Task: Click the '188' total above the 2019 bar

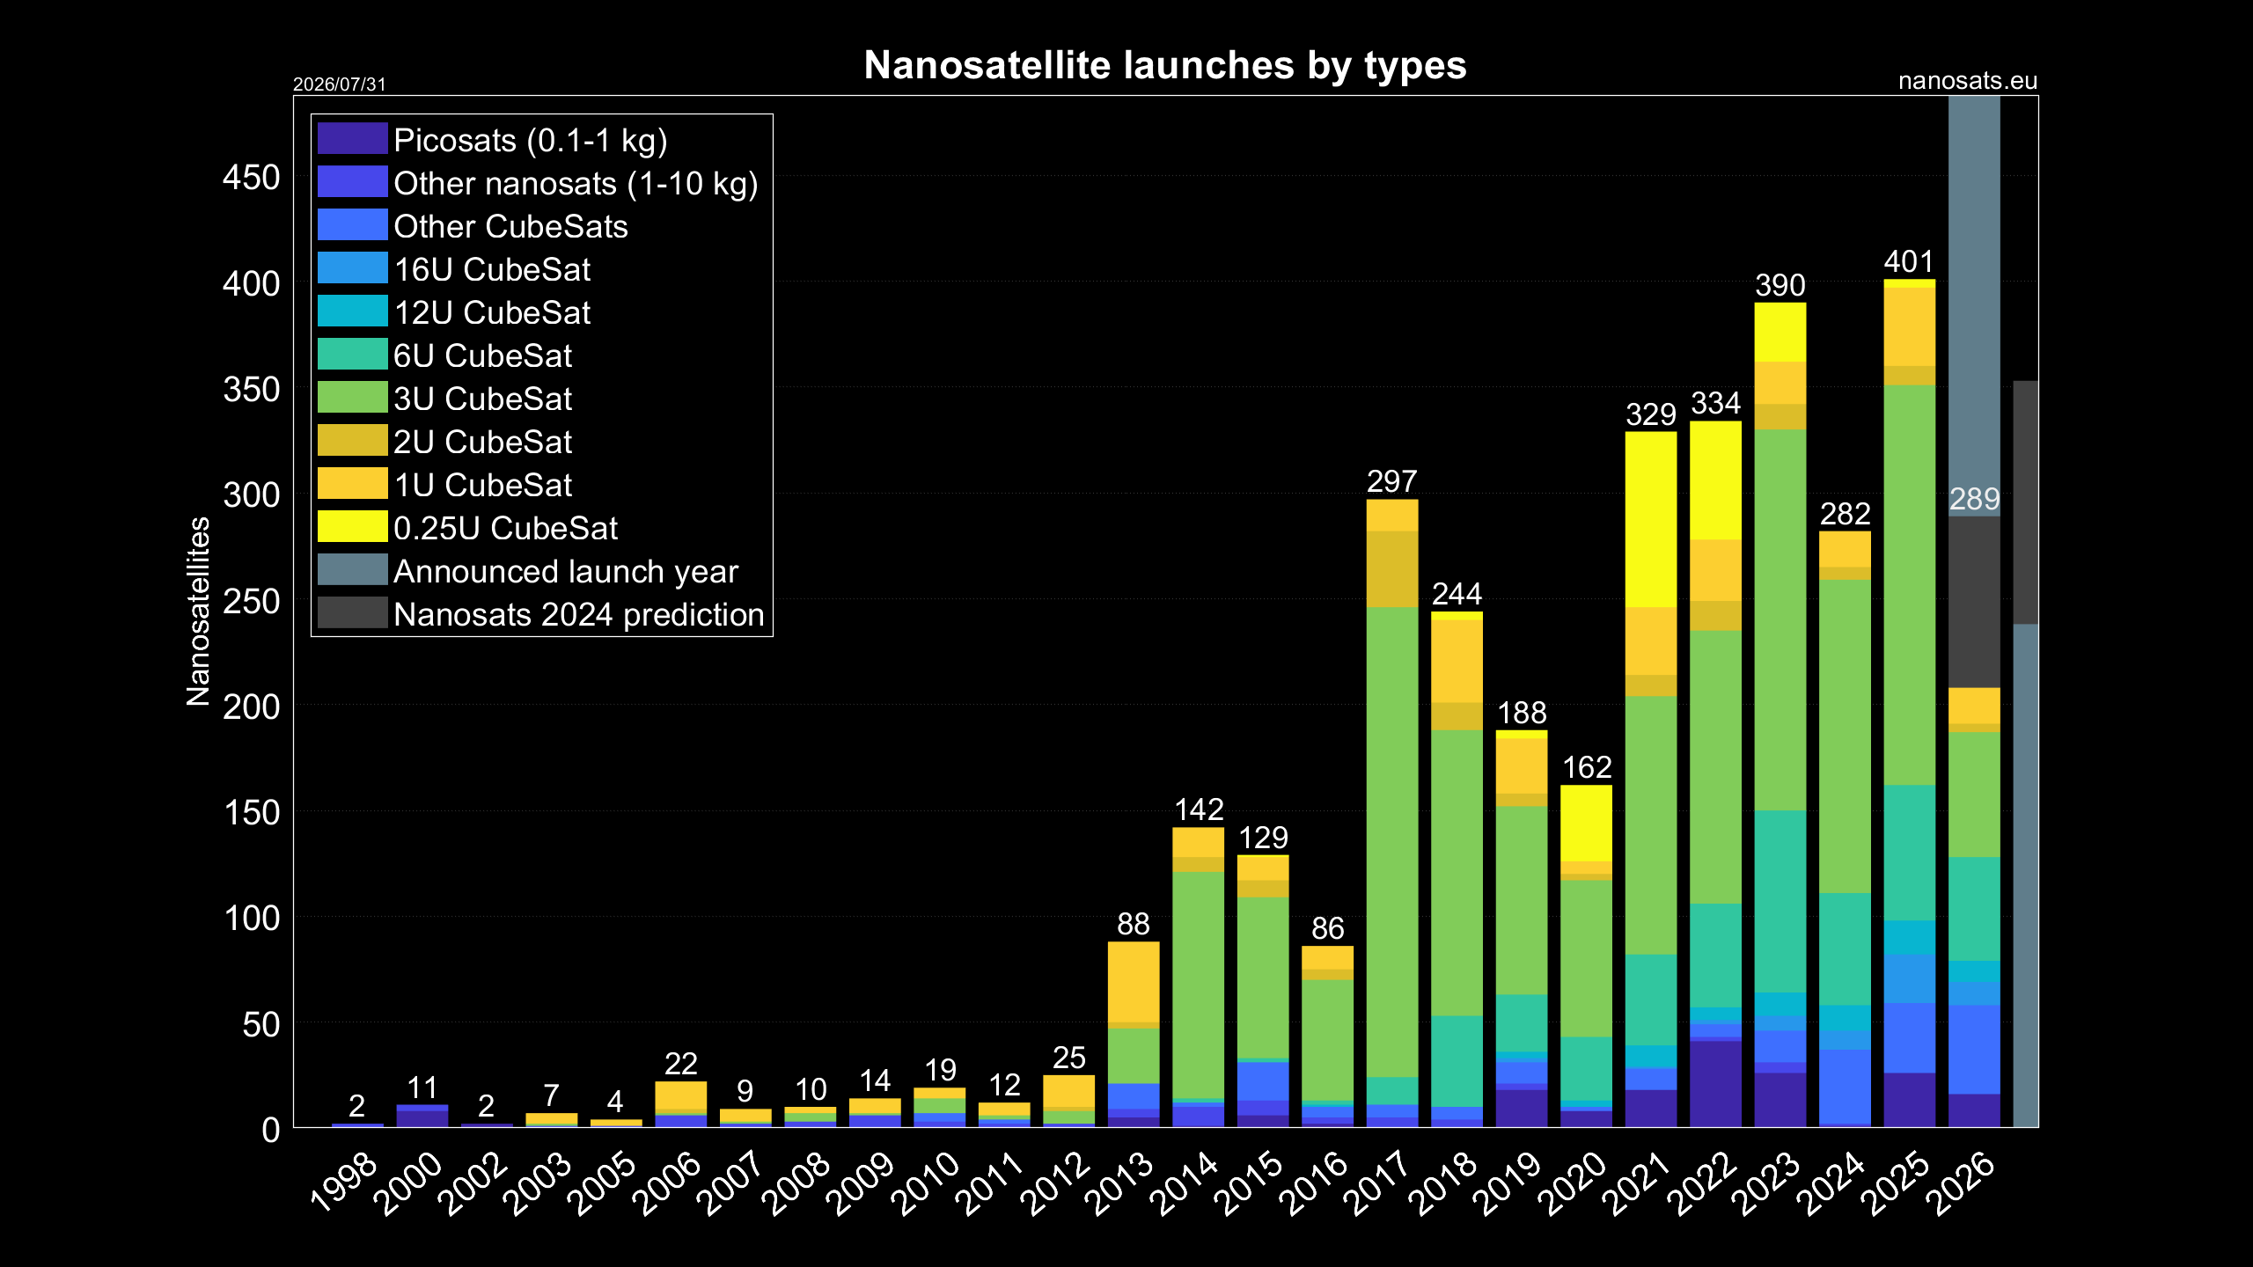Action: coord(1522,713)
